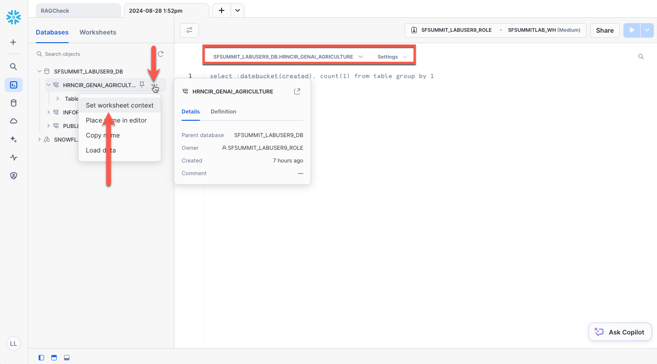Toggle the bottom results panel visibility

click(66, 358)
